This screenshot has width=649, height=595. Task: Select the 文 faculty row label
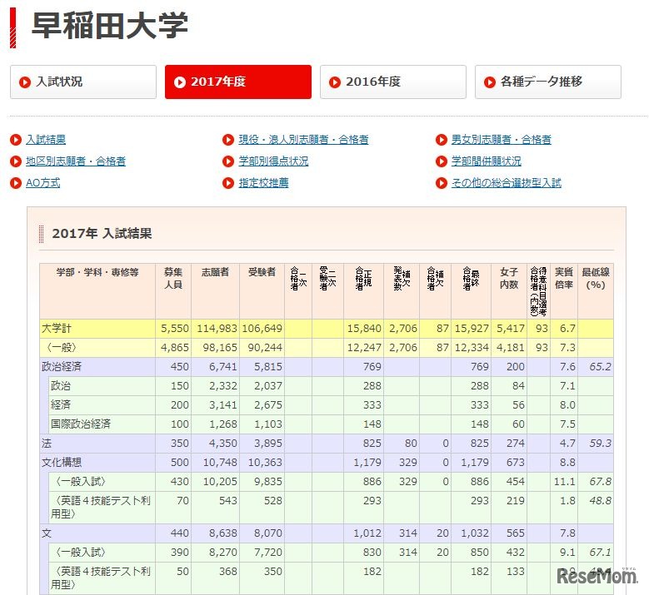(47, 533)
